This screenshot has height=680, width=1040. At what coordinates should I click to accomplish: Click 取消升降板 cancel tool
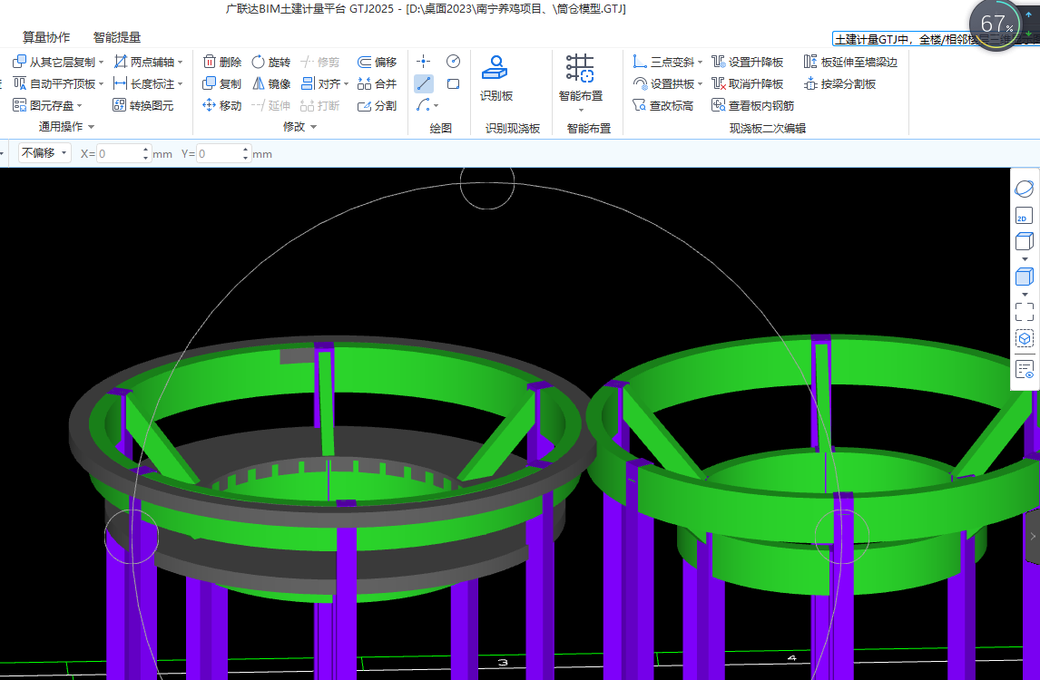pyautogui.click(x=748, y=83)
